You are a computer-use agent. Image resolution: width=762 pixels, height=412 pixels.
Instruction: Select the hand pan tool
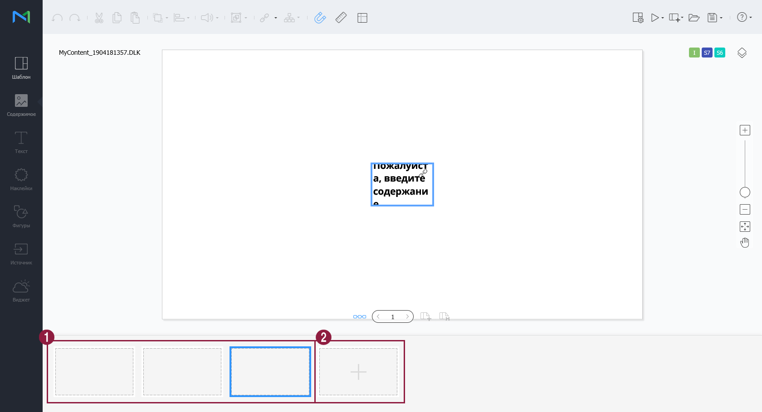745,243
